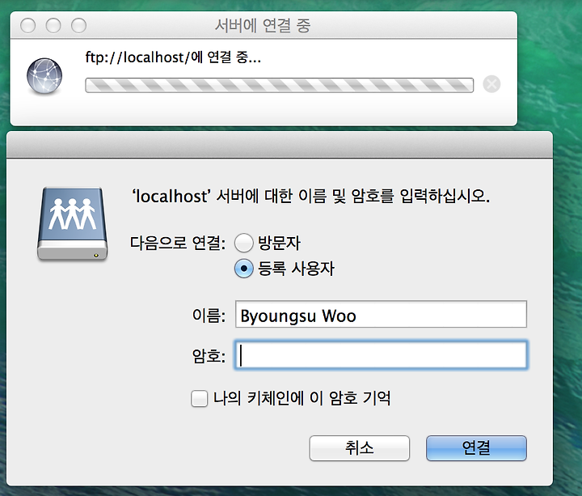The width and height of the screenshot is (582, 496).
Task: Click the connection progress bar
Action: tap(279, 85)
